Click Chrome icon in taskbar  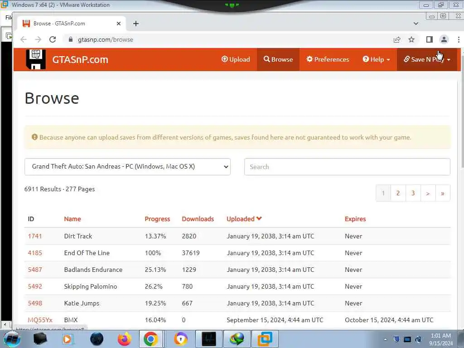(150, 339)
